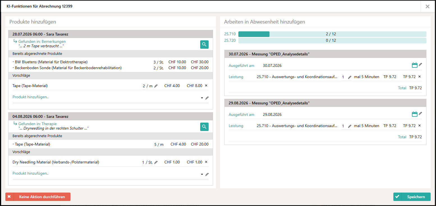The image size is (436, 206).
Task: Open Produkt hinzufügen dropdown arrow in 04.08.2026 block
Action: pyautogui.click(x=202, y=174)
